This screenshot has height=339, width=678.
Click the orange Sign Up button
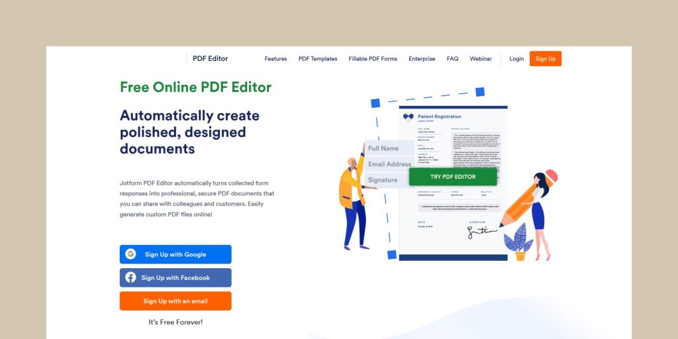[546, 59]
